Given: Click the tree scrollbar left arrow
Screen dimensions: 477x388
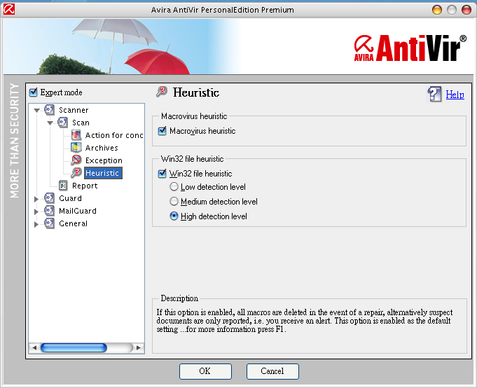Looking at the screenshot, I should coord(34,347).
